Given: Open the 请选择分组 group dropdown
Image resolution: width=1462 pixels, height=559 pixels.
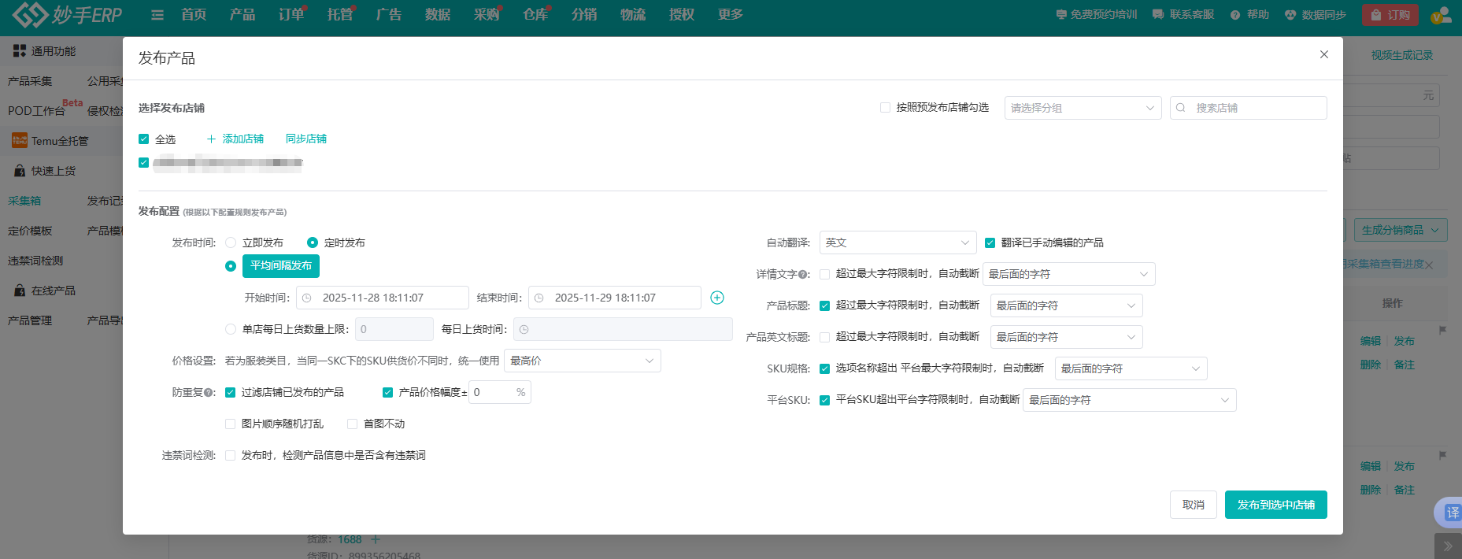Looking at the screenshot, I should tap(1083, 108).
